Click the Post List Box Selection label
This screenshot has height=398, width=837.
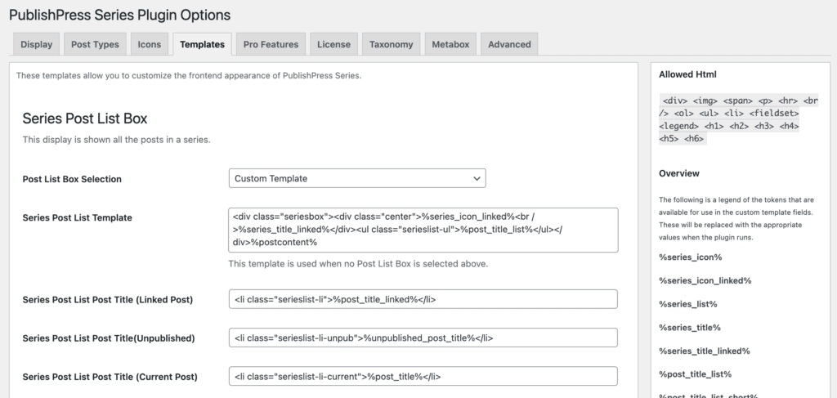tap(72, 179)
